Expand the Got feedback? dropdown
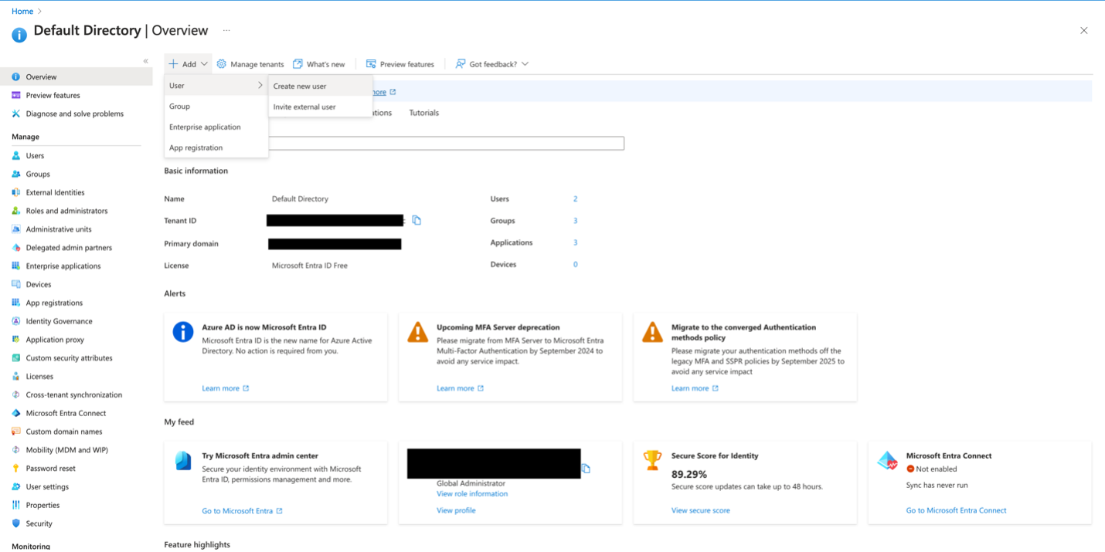Image resolution: width=1105 pixels, height=552 pixels. click(x=492, y=64)
